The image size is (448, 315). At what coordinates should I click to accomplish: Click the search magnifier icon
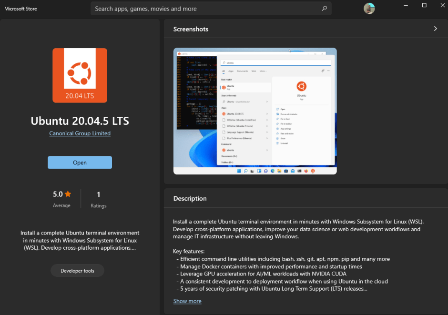coord(324,9)
